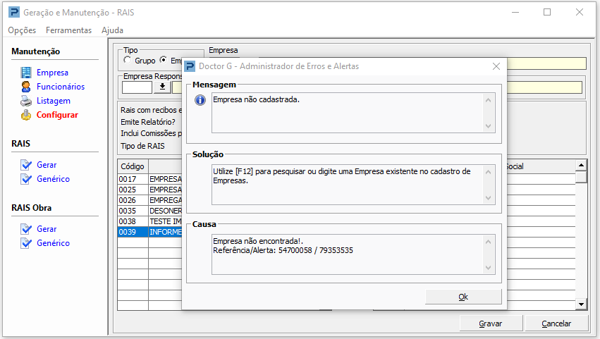Click the 'Tipo de RAIS' option label
The image size is (600, 339).
tap(142, 146)
